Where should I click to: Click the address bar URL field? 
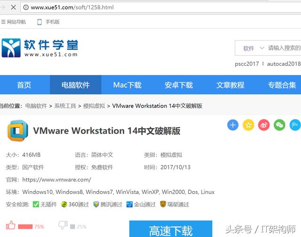click(161, 8)
